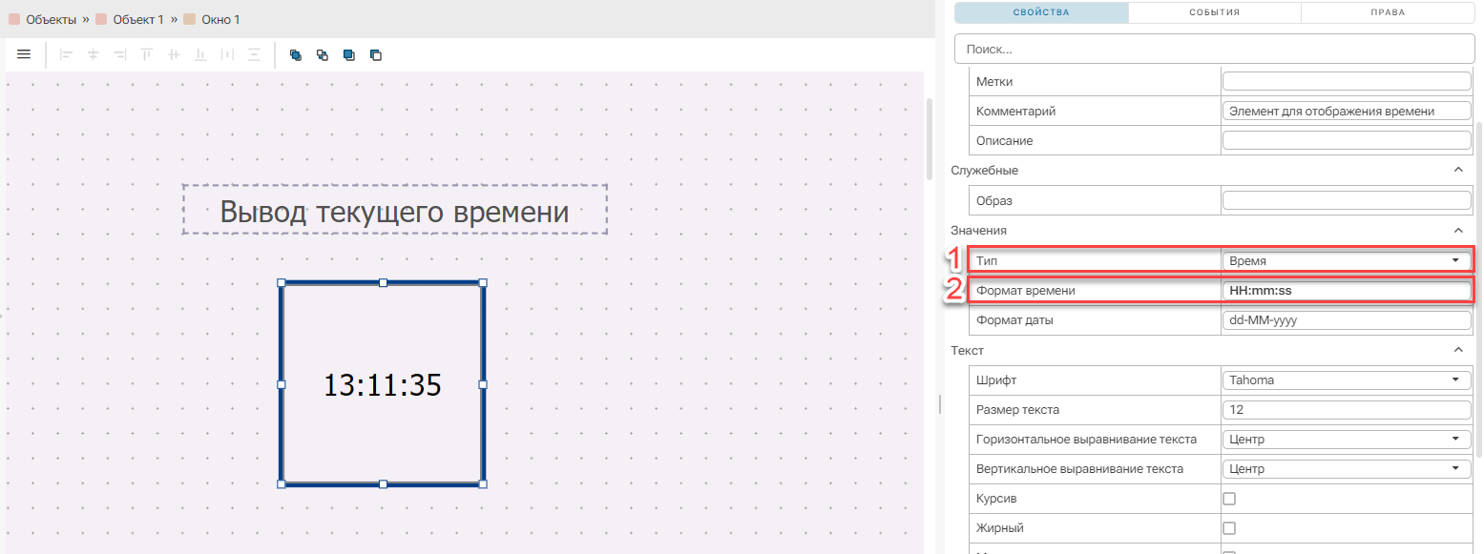Image resolution: width=1484 pixels, height=554 pixels.
Task: Toggle the Жирный checkbox
Action: click(x=1229, y=528)
